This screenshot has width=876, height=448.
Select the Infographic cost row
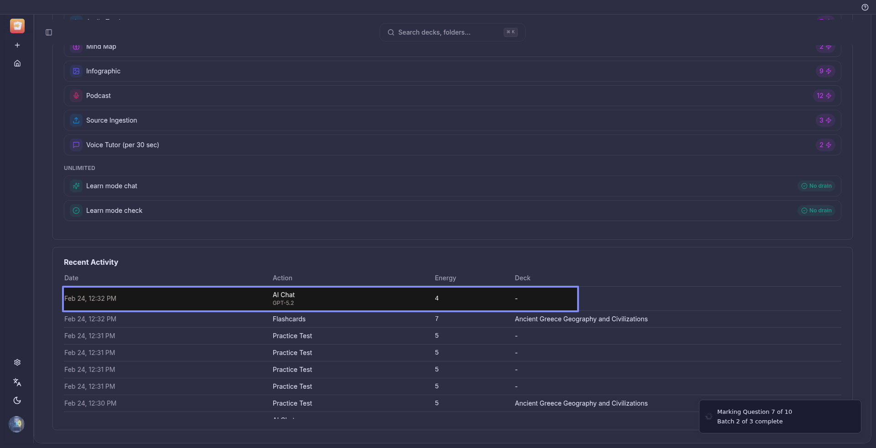(x=452, y=71)
